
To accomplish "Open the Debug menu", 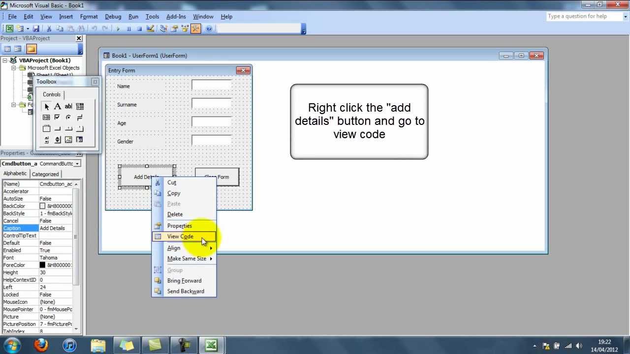I will click(113, 17).
